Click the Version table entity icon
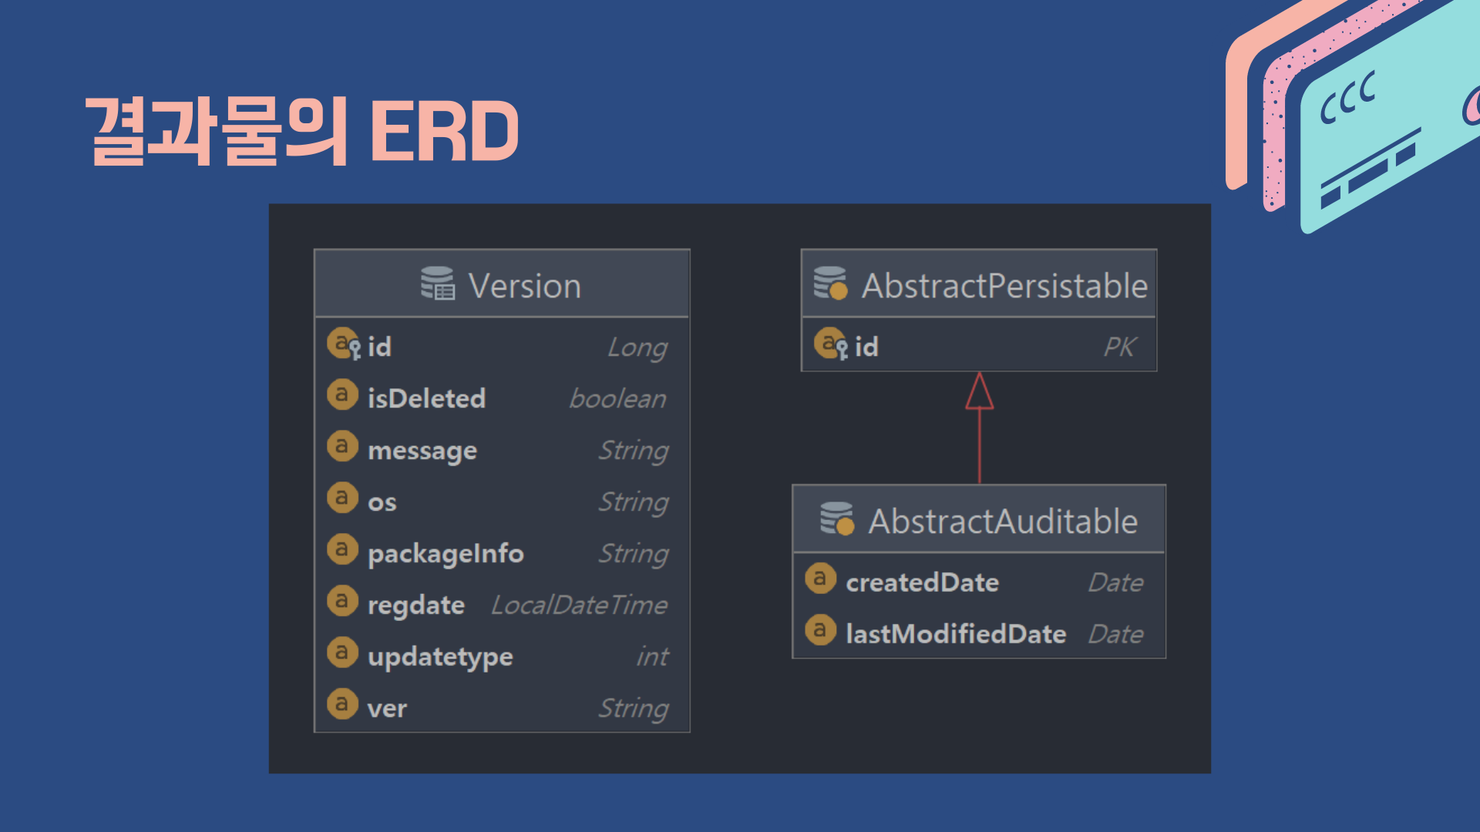1480x832 pixels. (x=438, y=283)
